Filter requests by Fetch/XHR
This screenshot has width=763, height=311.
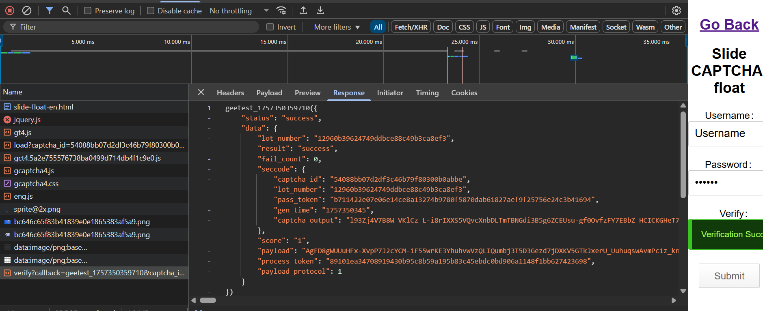pyautogui.click(x=411, y=27)
